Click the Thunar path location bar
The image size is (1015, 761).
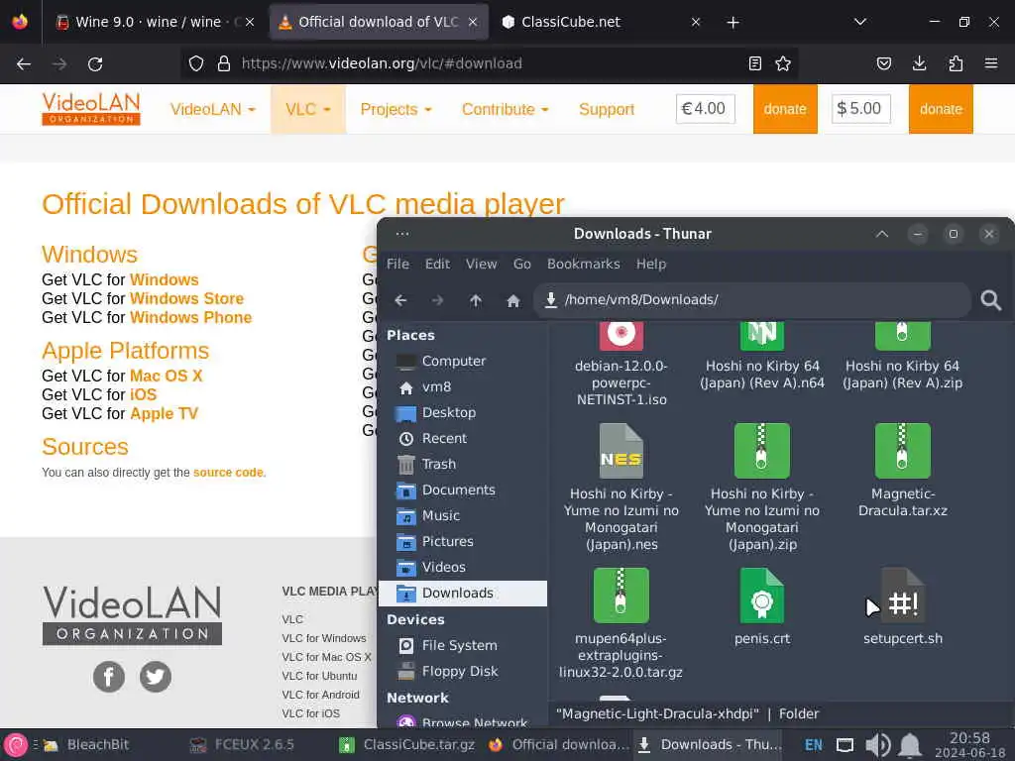click(x=752, y=299)
